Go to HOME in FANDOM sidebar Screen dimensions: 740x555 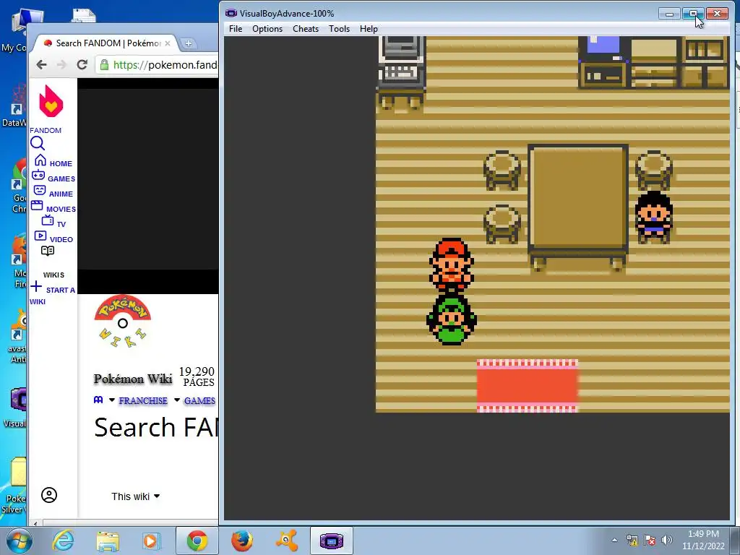[53, 161]
